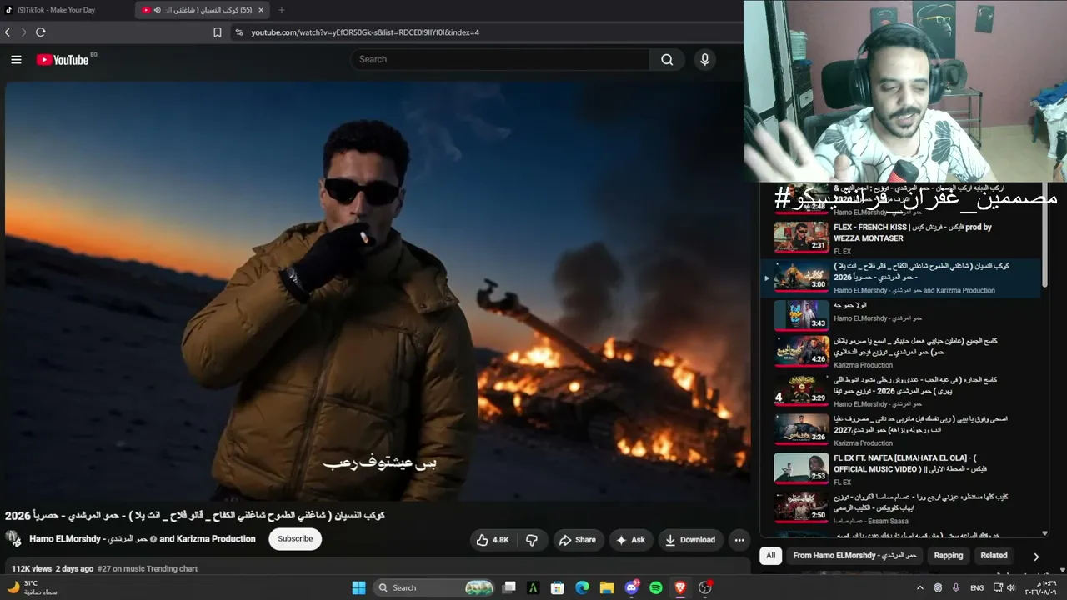
Task: Click the YouTube search magnifier button
Action: point(667,60)
